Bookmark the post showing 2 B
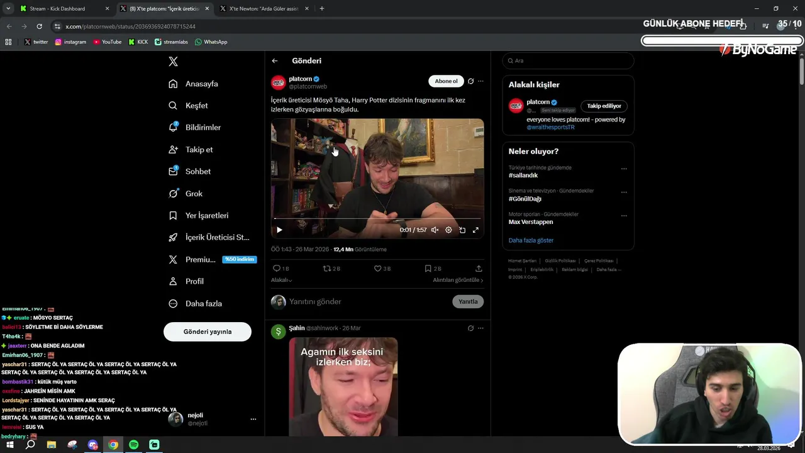805x453 pixels. click(x=433, y=269)
